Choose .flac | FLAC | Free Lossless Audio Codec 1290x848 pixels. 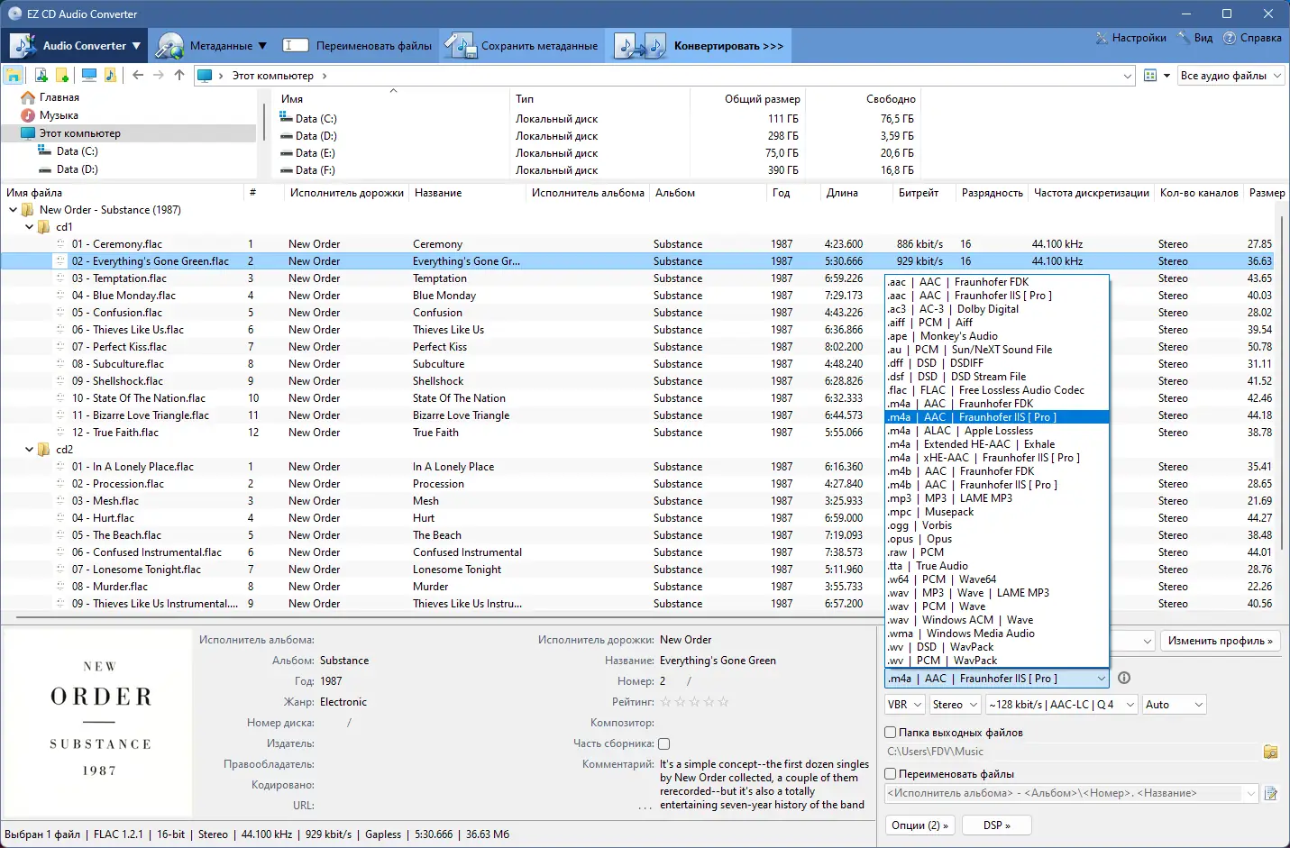[997, 390]
